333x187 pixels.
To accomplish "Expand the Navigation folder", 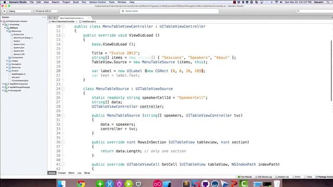I will (7, 64).
